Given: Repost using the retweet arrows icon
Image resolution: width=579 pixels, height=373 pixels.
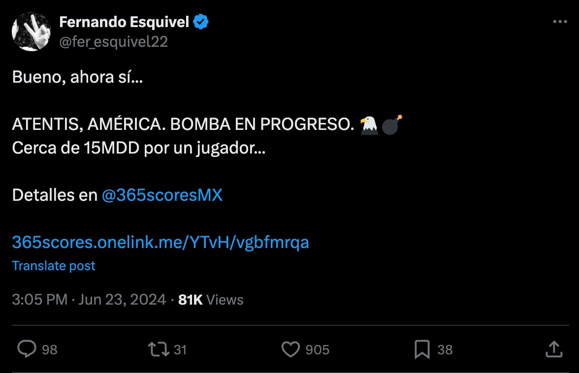Looking at the screenshot, I should [159, 349].
